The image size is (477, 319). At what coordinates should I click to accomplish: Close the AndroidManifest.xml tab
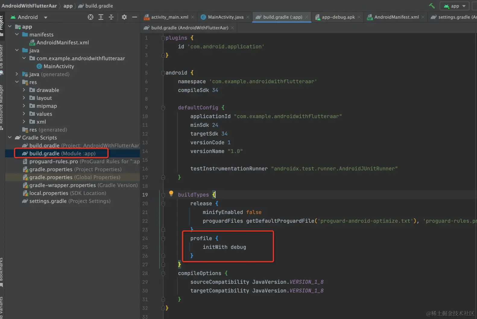point(423,17)
